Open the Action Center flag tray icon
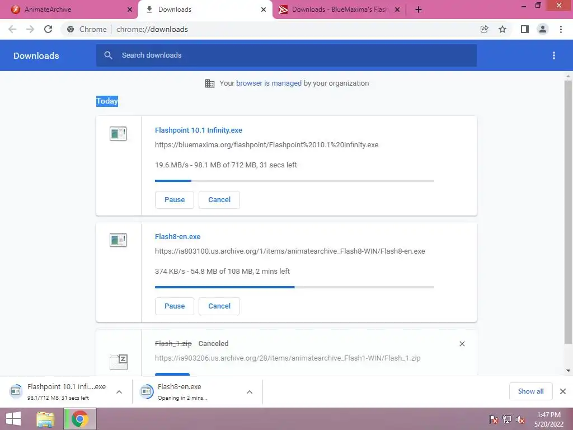The height and width of the screenshot is (430, 573). (x=494, y=419)
